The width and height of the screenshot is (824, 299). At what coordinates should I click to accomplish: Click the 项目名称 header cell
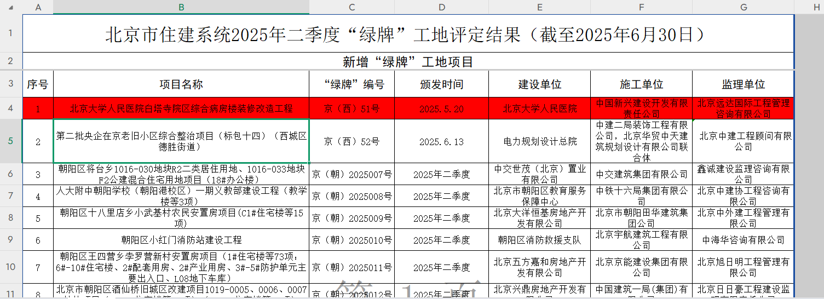[x=181, y=84]
